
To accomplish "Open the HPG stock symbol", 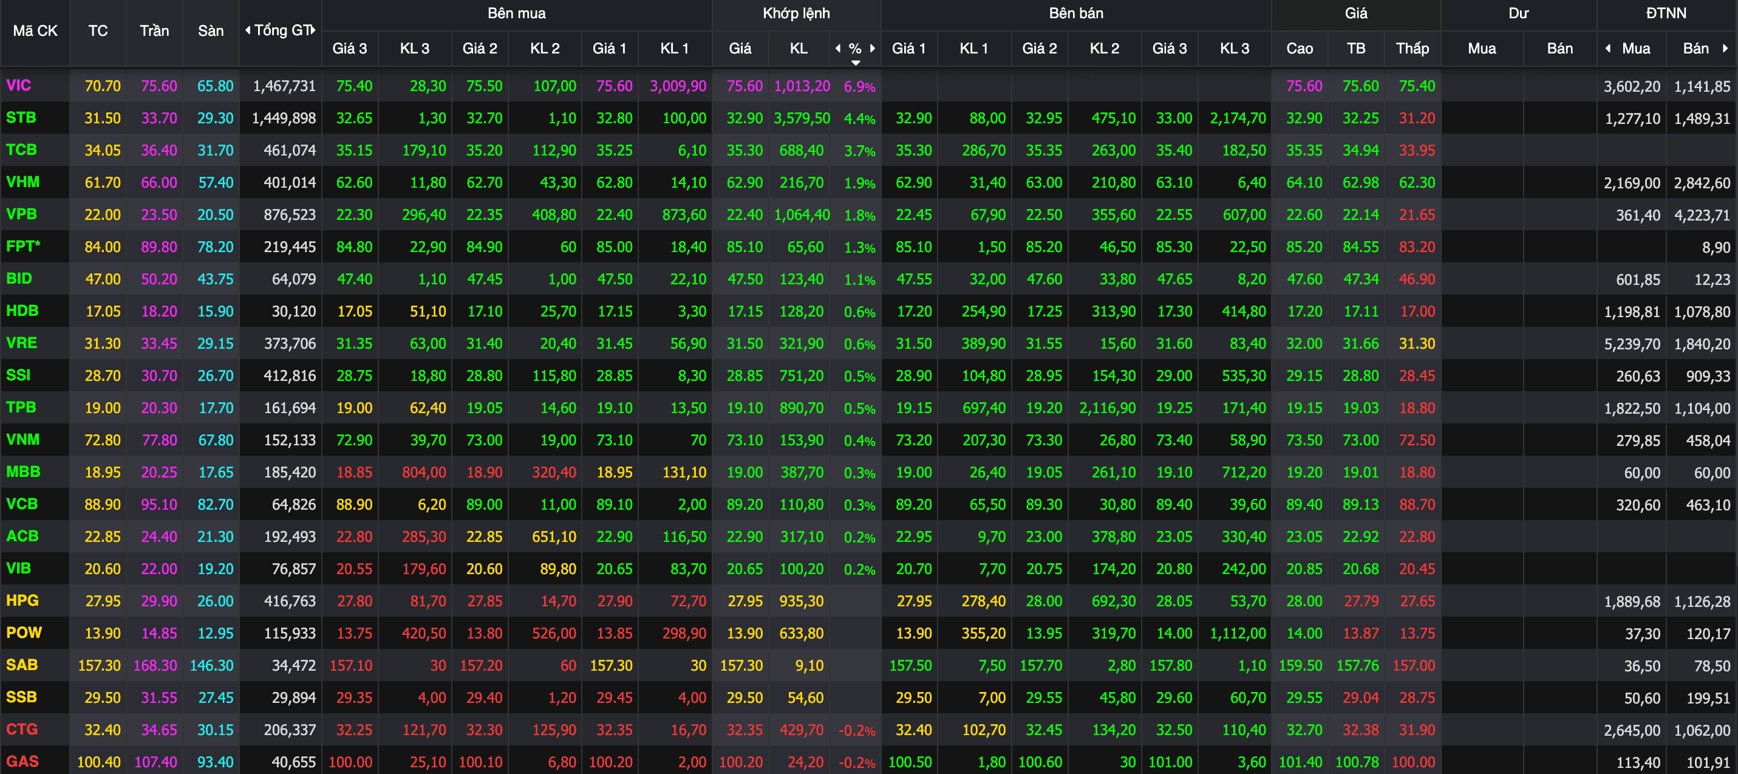I will tap(22, 601).
